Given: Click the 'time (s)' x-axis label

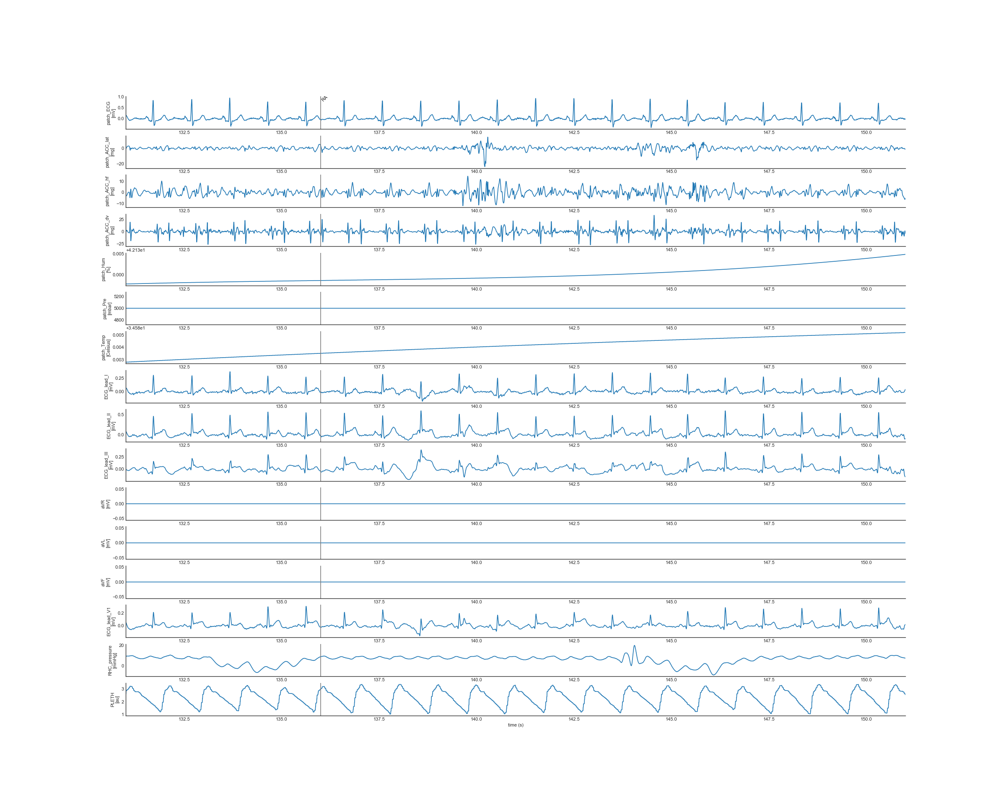Looking at the screenshot, I should [516, 725].
